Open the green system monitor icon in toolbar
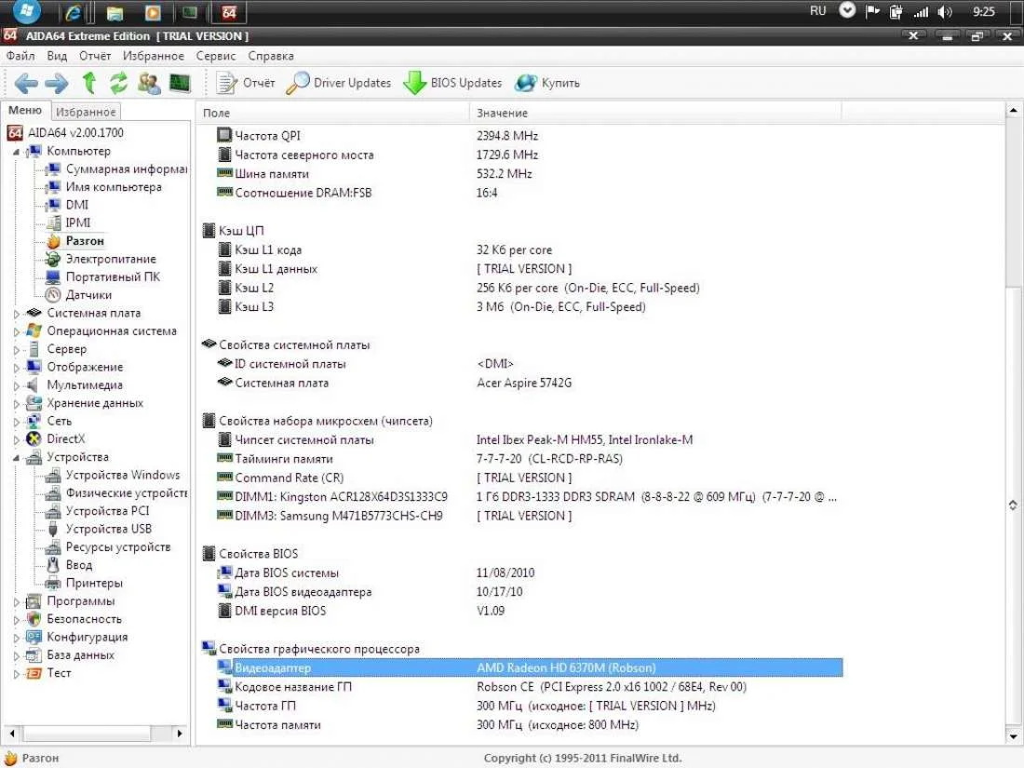This screenshot has height=768, width=1024. pos(180,84)
